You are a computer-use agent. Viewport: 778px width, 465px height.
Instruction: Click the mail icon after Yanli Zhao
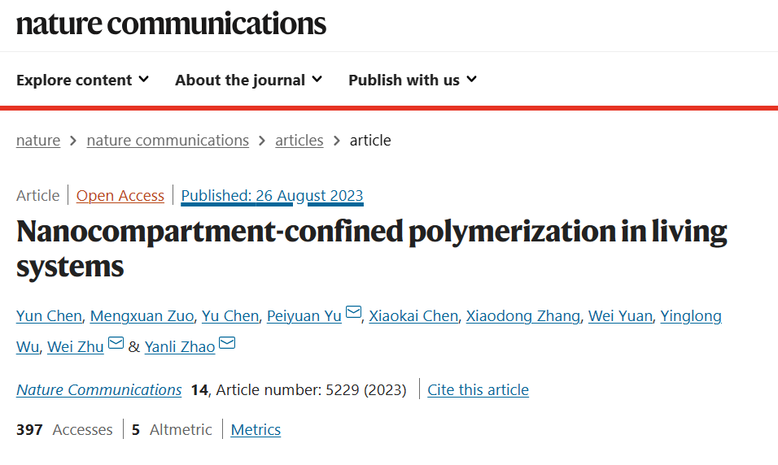coord(227,342)
